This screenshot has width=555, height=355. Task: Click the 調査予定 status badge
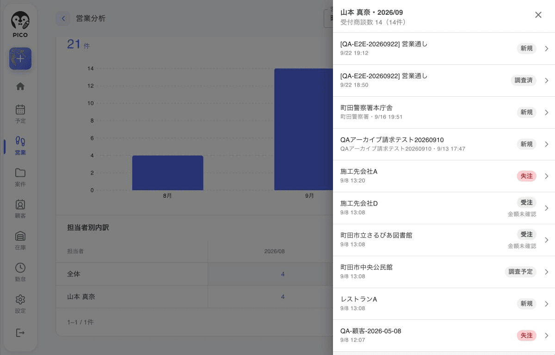[x=520, y=272]
